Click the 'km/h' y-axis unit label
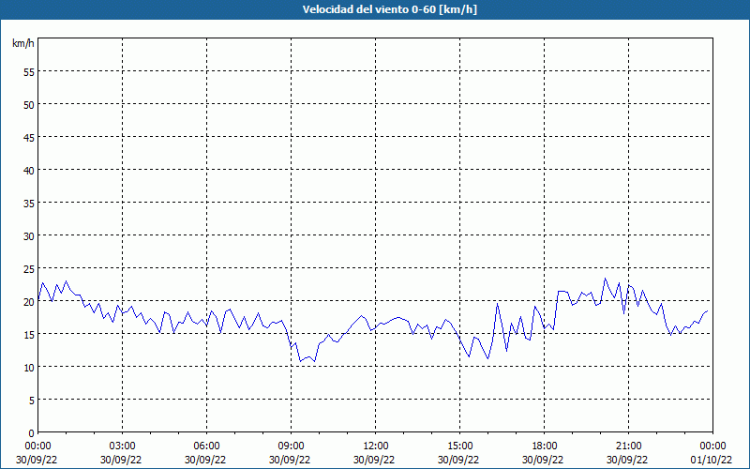 coord(23,43)
